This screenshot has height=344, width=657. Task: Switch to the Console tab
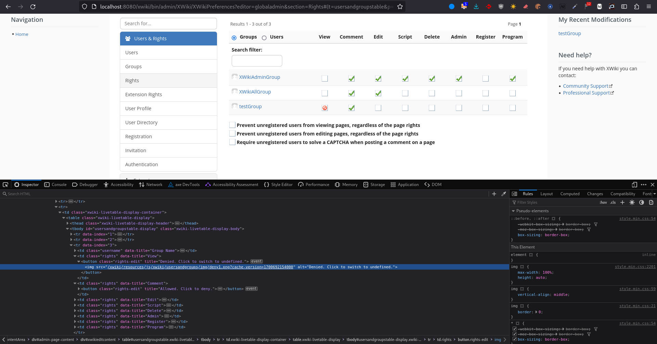[55, 185]
